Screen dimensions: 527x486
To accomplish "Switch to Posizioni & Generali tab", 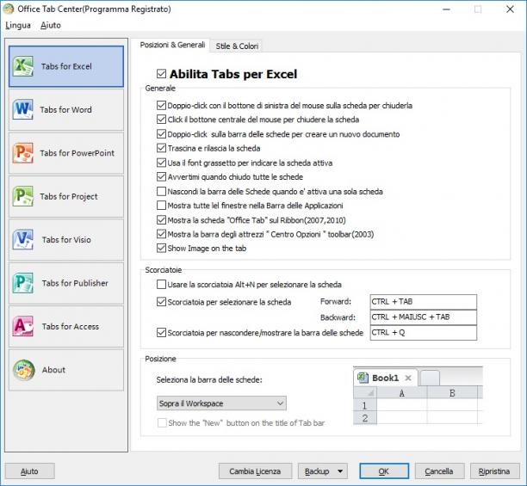I will pos(172,45).
